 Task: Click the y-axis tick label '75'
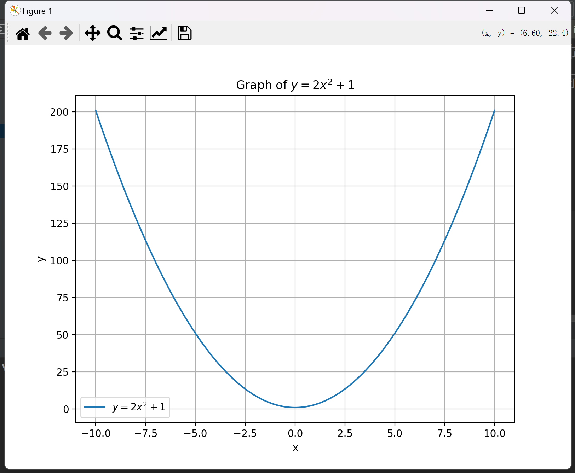pos(63,298)
